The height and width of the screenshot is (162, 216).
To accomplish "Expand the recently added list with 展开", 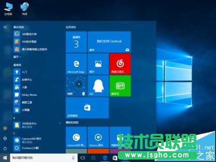I will tap(17, 57).
